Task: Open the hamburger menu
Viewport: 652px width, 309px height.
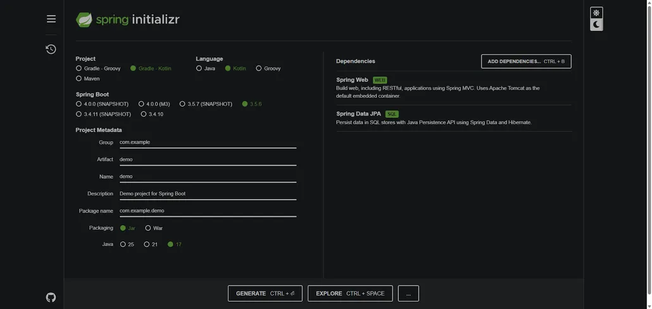Action: tap(51, 19)
